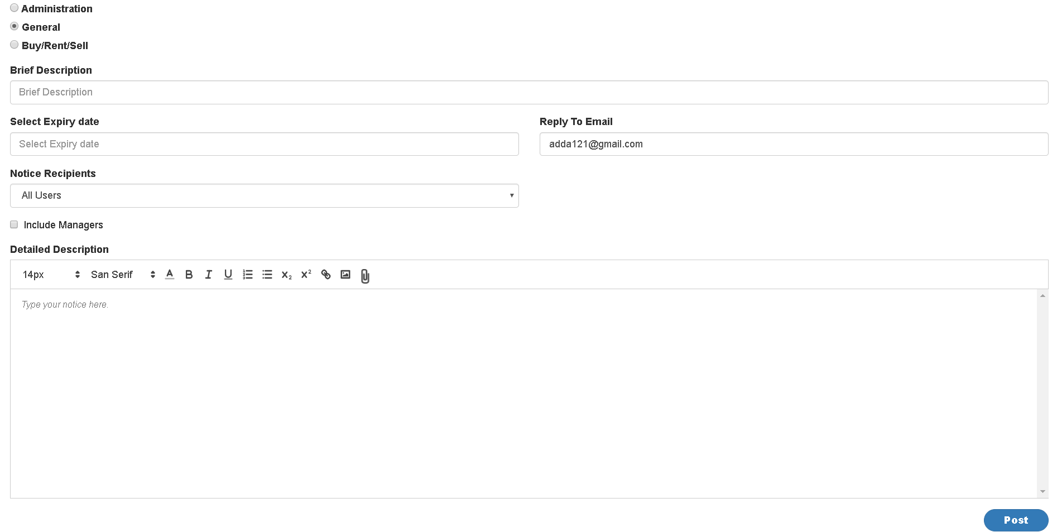Viewport: 1057px width, 532px height.
Task: Attach a file with the paperclip icon
Action: [365, 276]
